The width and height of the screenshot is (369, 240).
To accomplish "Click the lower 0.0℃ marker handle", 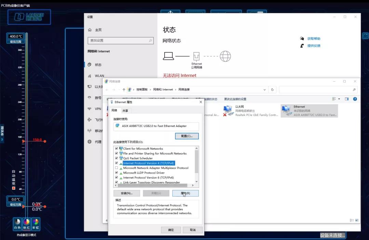I will [45, 207].
